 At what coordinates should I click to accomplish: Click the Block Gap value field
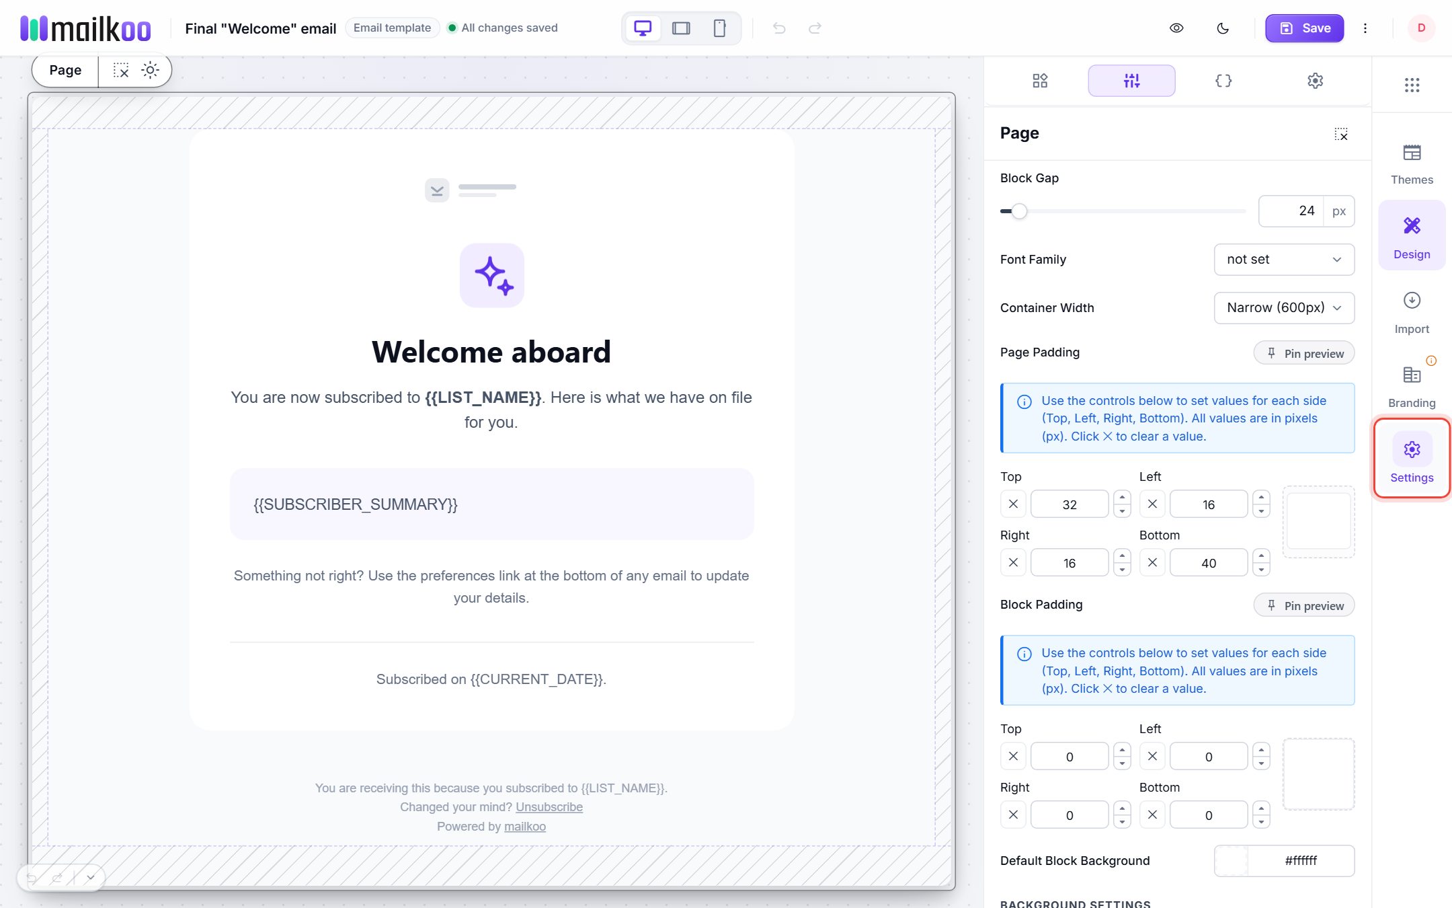pos(1291,211)
